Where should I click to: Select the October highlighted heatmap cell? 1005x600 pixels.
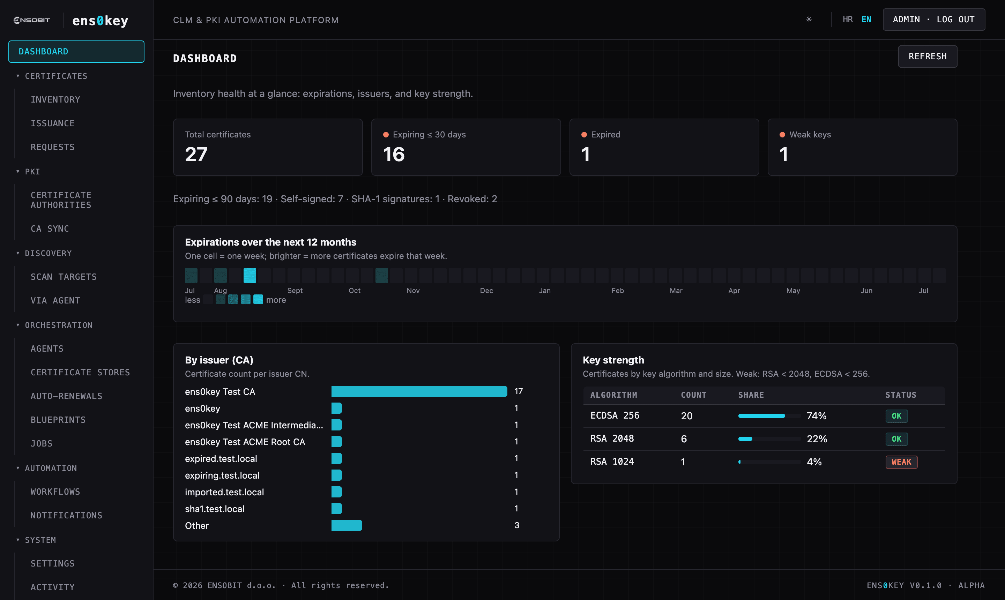[381, 275]
